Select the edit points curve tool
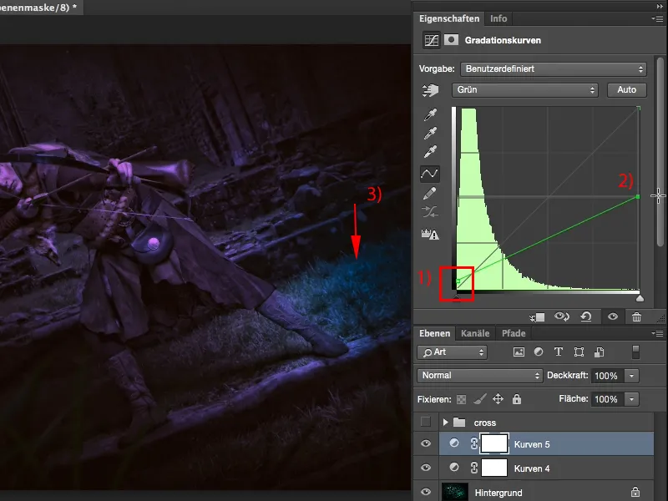This screenshot has height=501, width=668. (x=429, y=174)
